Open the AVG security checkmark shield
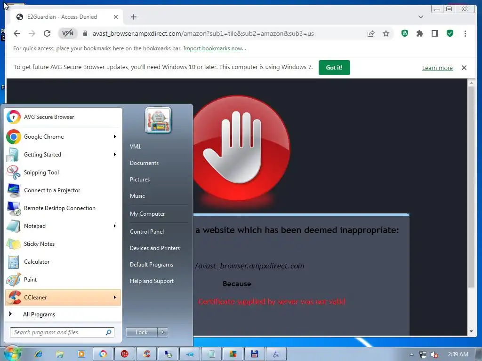Image resolution: width=482 pixels, height=361 pixels. (450, 33)
